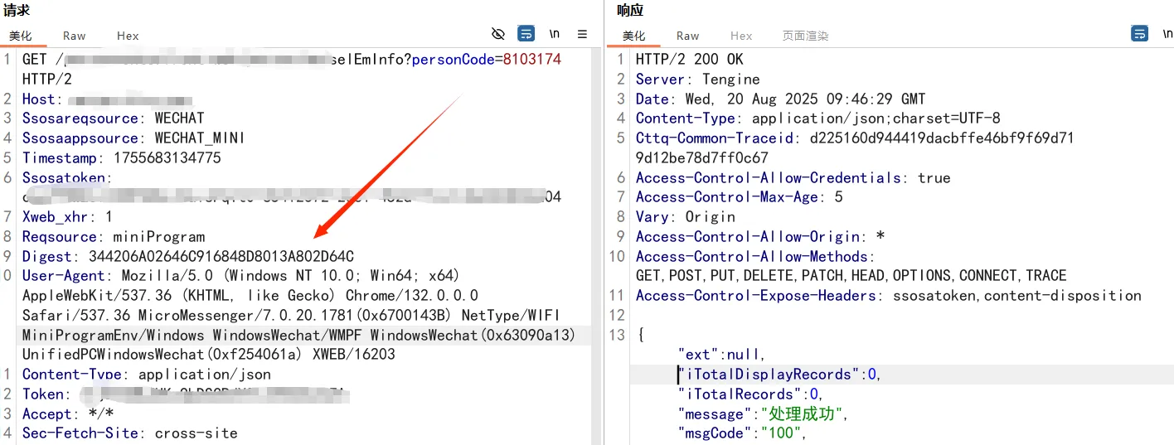Viewport: 1174px width, 445px height.
Task: Switch to the request Raw tab
Action: click(x=75, y=36)
